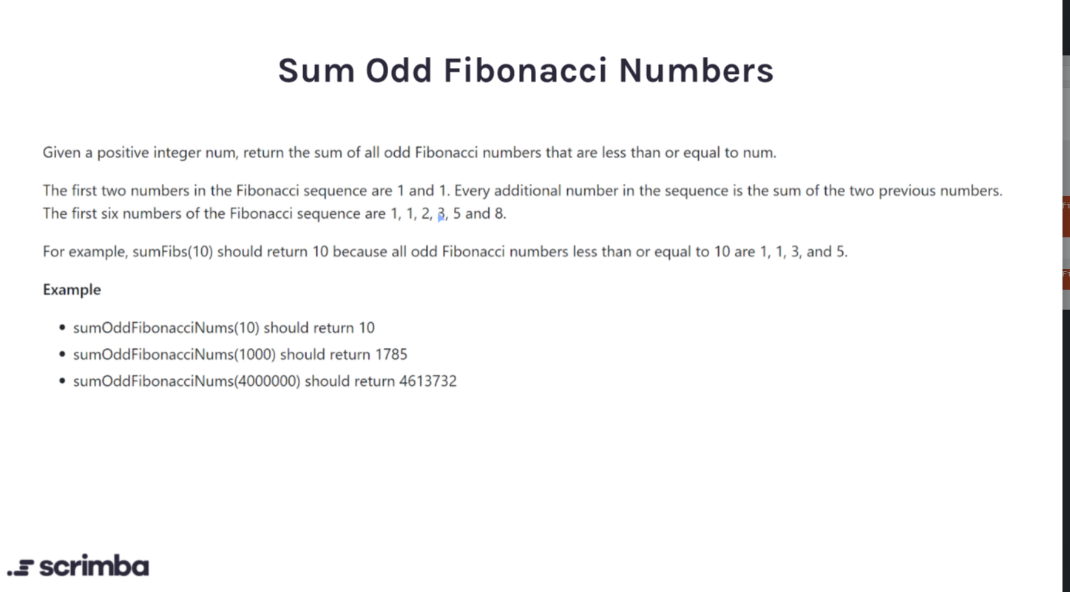Click the 'sumFibs(10)' text in example sentence
The height and width of the screenshot is (592, 1070).
[173, 252]
